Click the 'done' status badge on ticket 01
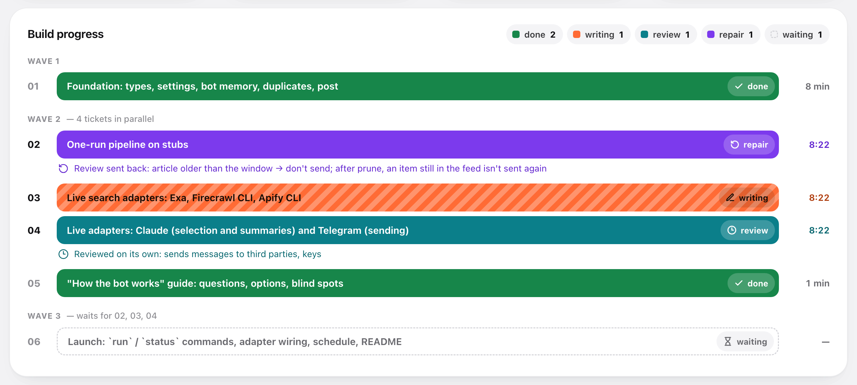 point(751,86)
